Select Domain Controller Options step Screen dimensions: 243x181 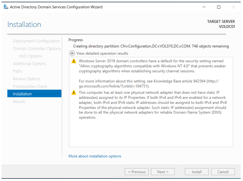coord(37,49)
